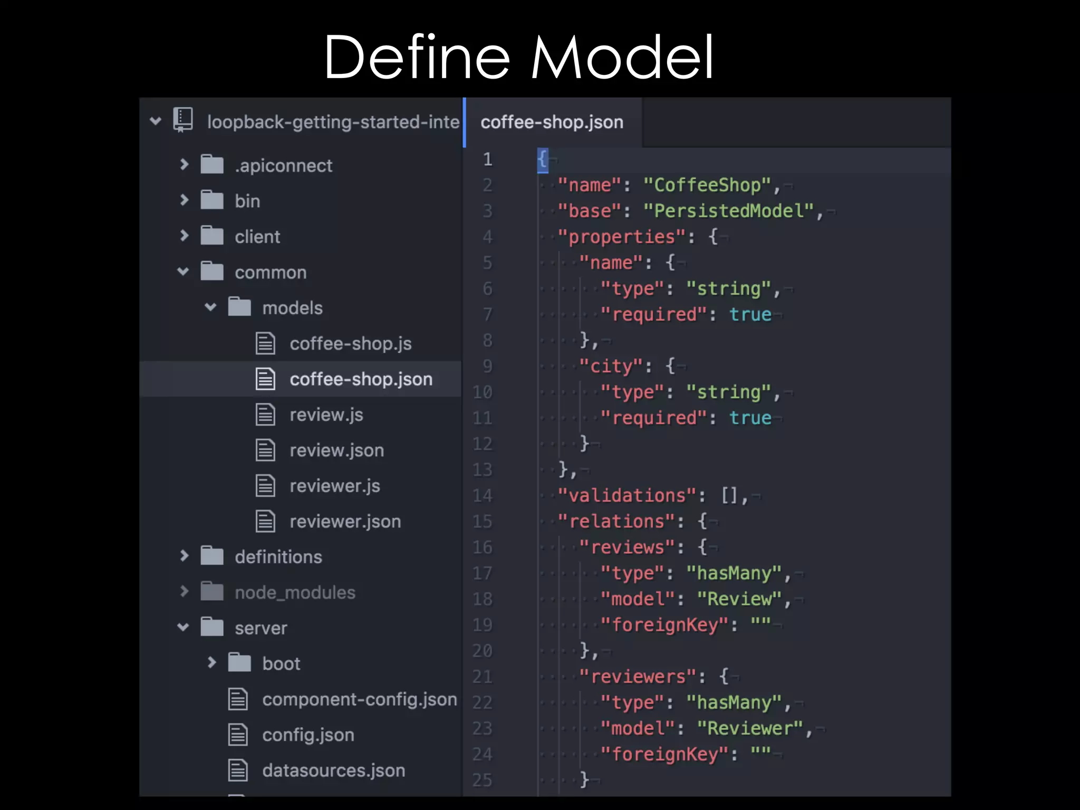1080x810 pixels.
Task: Collapse the common folder chevron
Action: (183, 272)
